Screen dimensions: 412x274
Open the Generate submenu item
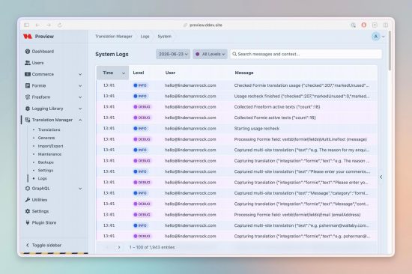pos(46,138)
